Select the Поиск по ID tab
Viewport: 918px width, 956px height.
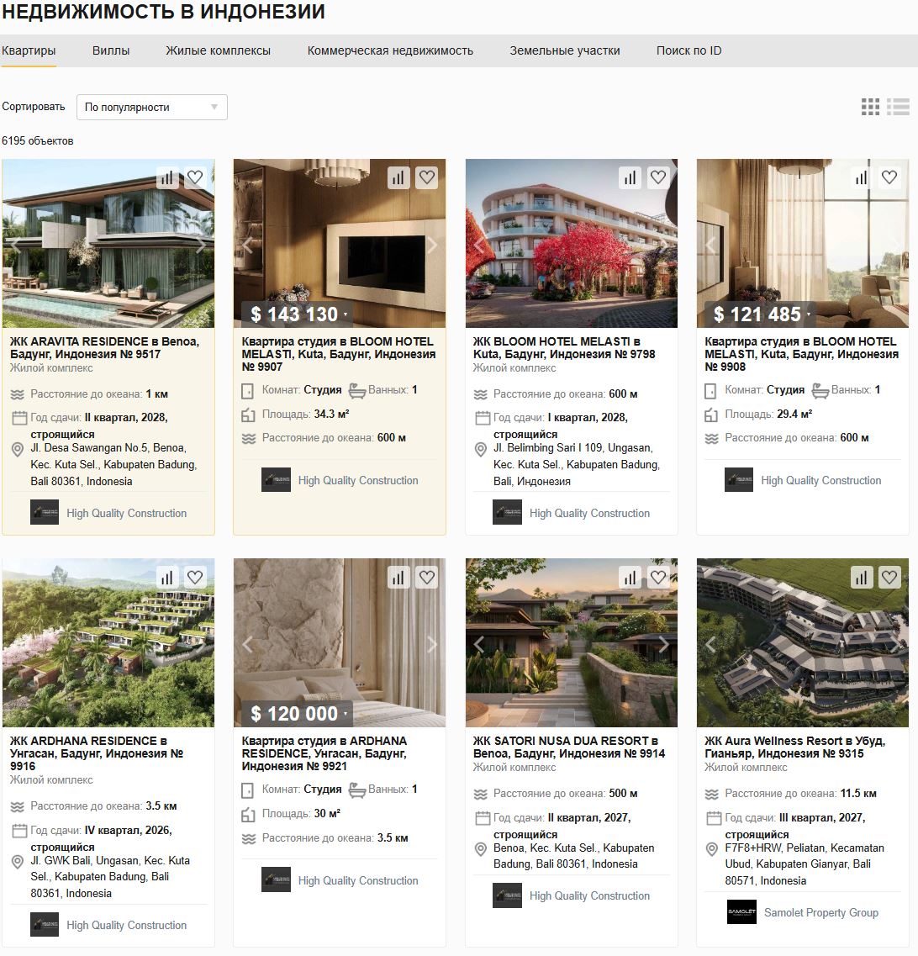(688, 50)
